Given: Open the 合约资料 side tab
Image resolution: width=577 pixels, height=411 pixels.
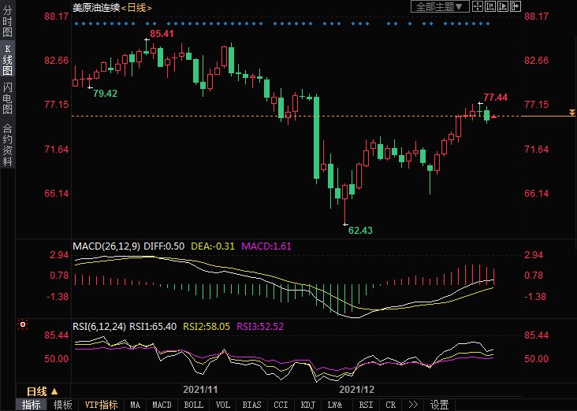Looking at the screenshot, I should pos(7,144).
